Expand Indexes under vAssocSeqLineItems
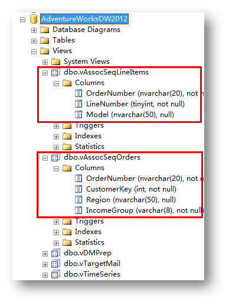This screenshot has height=305, width=229. [56, 137]
